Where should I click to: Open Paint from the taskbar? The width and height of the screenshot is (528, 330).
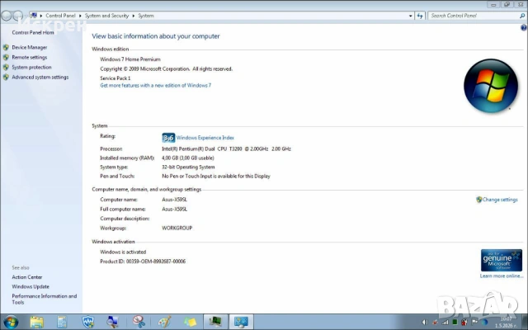click(164, 322)
